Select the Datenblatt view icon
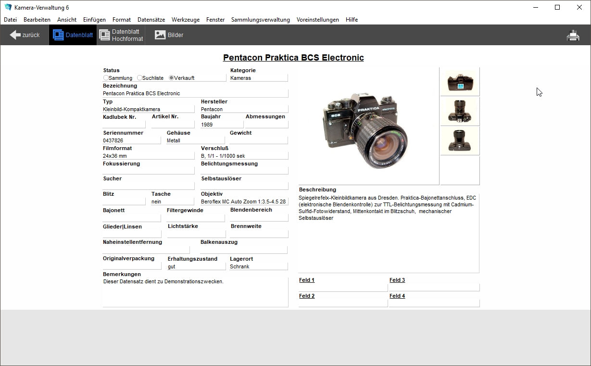 click(59, 35)
